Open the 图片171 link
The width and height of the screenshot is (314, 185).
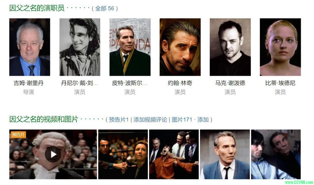pyautogui.click(x=182, y=120)
